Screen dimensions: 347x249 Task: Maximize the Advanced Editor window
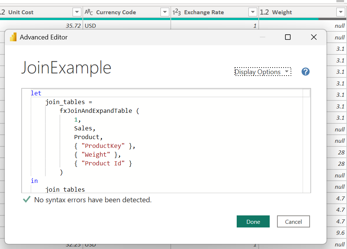click(x=288, y=37)
